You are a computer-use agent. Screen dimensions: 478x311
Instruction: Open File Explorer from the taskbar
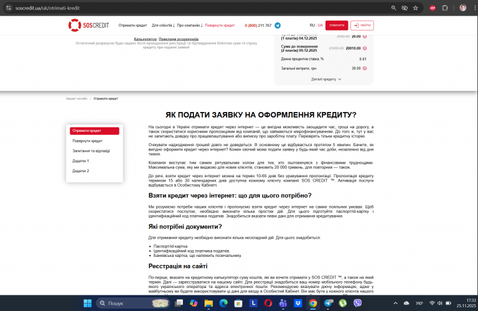pyautogui.click(x=209, y=303)
